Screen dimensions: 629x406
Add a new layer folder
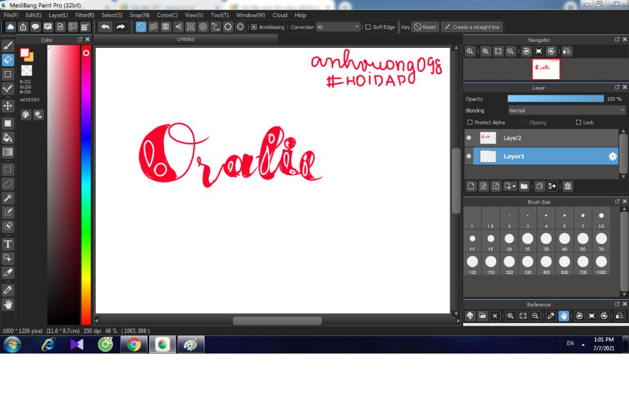tap(524, 186)
